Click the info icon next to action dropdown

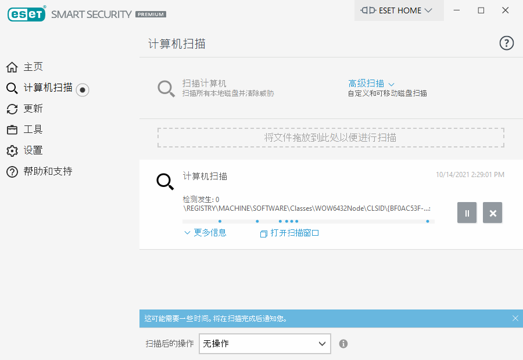[x=343, y=344]
